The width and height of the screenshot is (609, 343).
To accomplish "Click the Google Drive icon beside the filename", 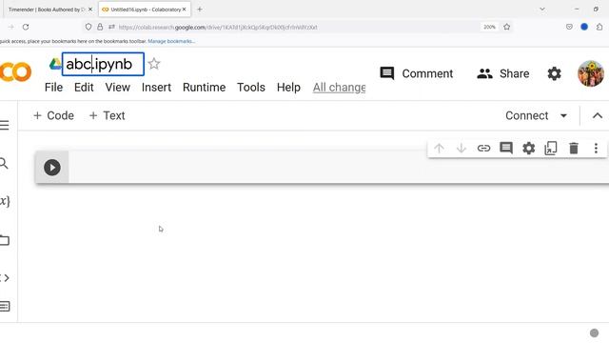I will [x=55, y=64].
